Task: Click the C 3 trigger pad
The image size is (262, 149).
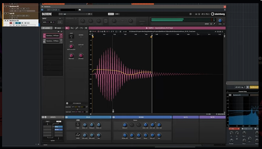Action: pyautogui.click(x=60, y=22)
